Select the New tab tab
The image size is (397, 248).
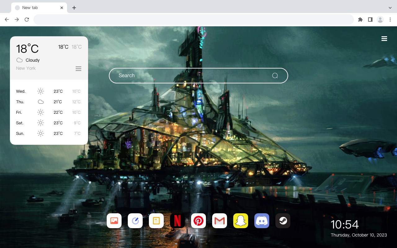coord(39,7)
